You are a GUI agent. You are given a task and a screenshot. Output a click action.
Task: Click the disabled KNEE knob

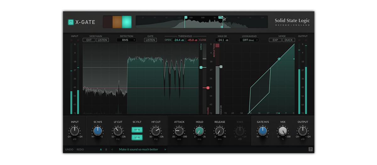coord(240,131)
